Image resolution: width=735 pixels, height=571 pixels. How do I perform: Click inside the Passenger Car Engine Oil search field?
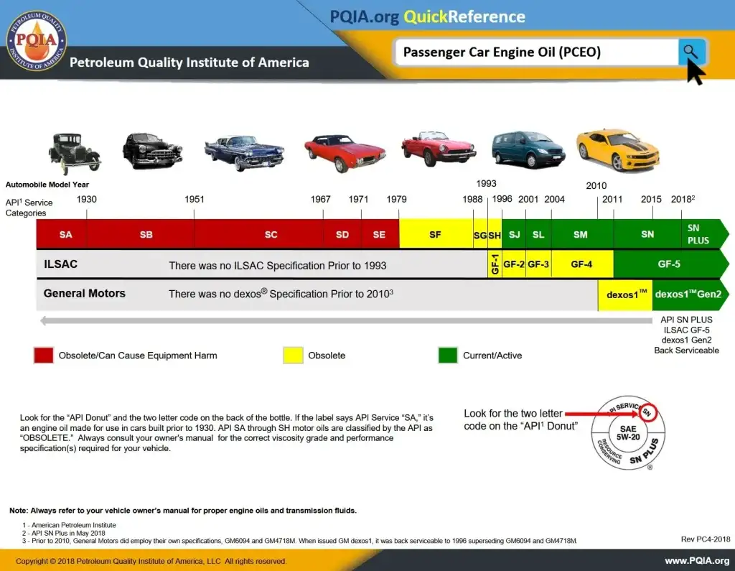click(535, 52)
